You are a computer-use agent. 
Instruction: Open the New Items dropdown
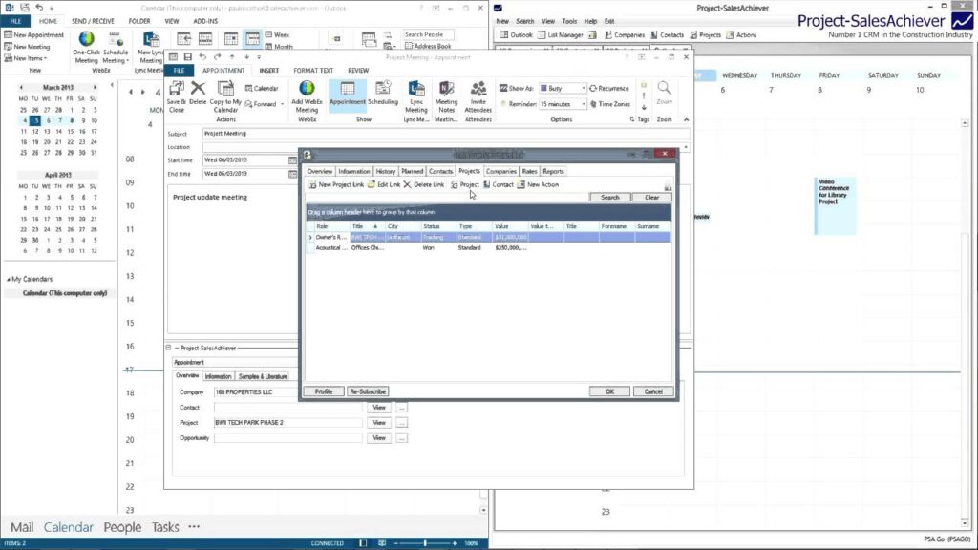pyautogui.click(x=26, y=58)
